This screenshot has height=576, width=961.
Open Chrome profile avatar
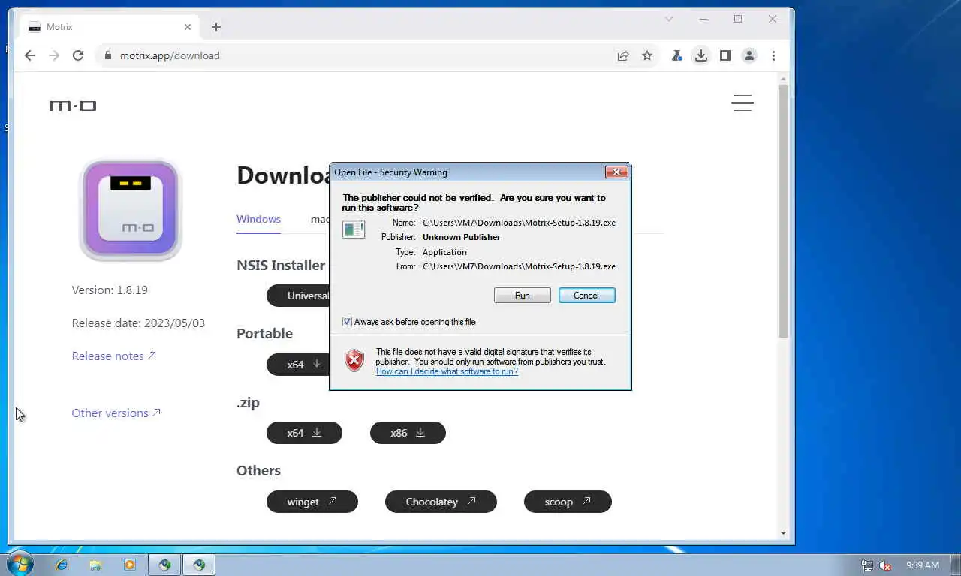[749, 55]
